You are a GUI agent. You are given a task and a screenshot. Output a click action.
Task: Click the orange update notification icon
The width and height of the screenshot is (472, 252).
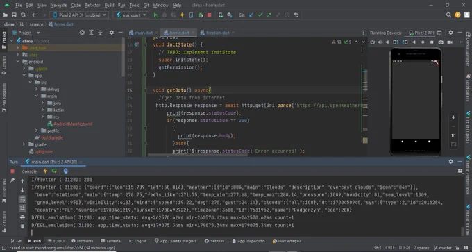point(458,15)
